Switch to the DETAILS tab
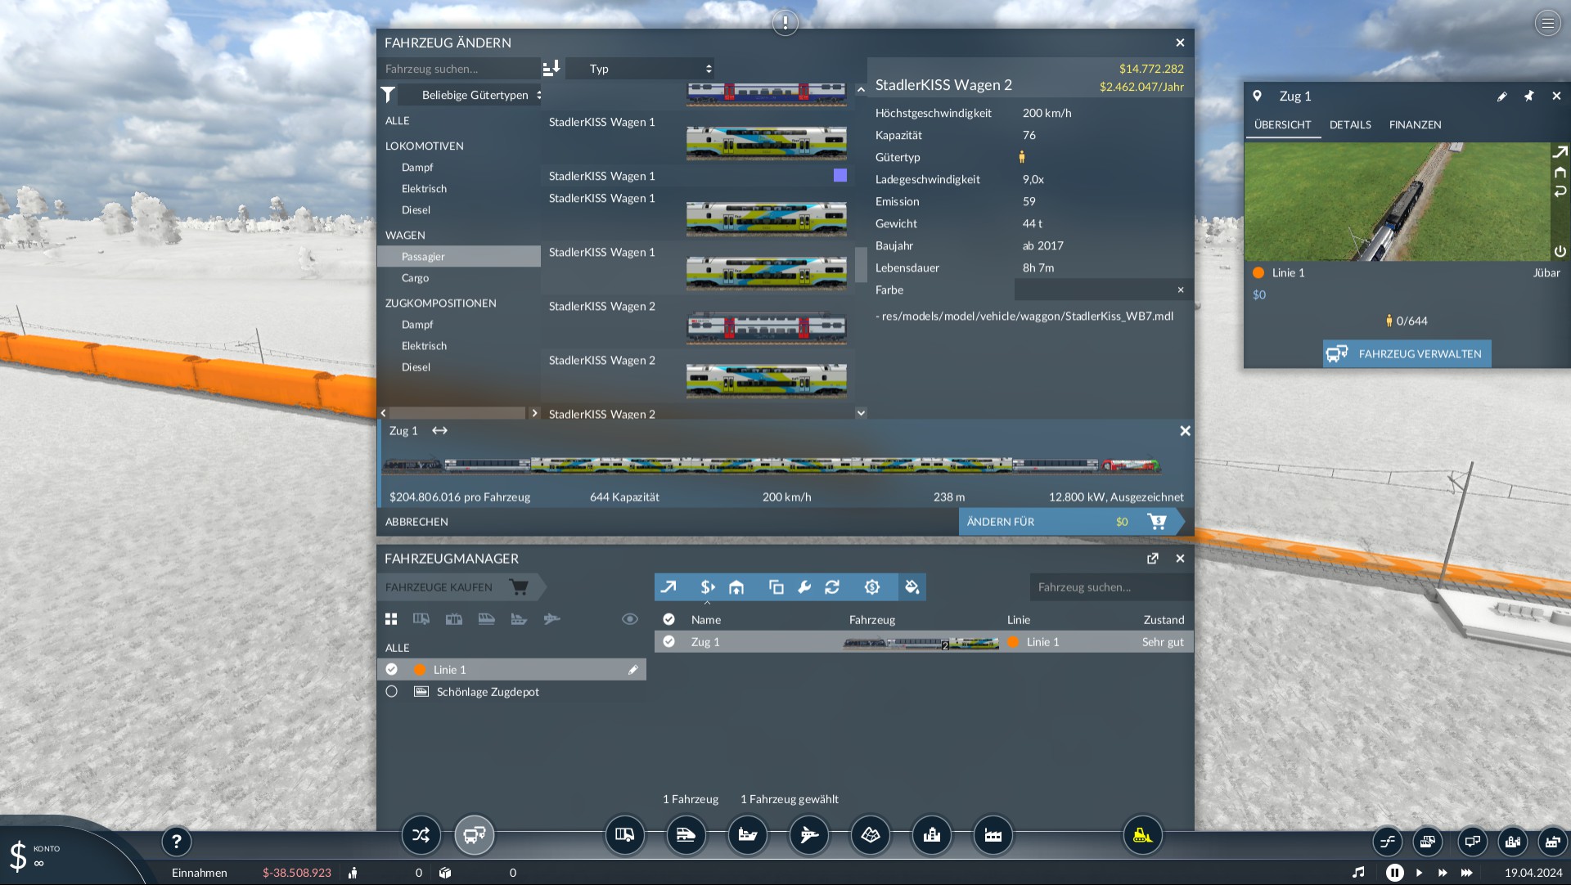Viewport: 1571px width, 885px height. click(1350, 124)
